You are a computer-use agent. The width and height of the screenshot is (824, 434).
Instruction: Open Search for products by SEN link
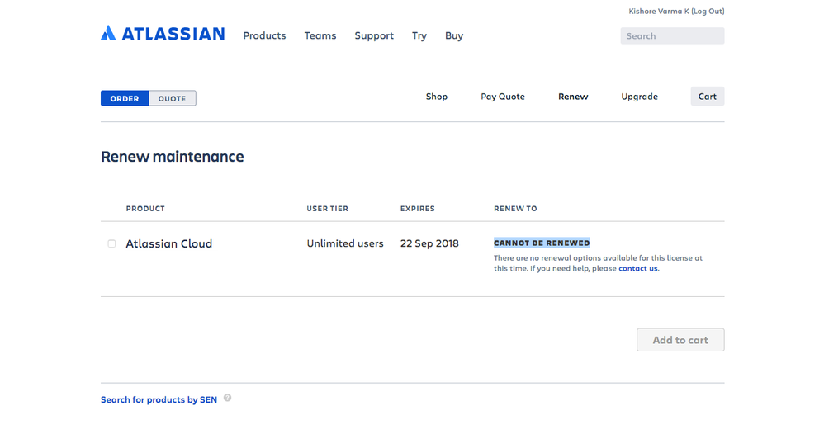(x=159, y=400)
